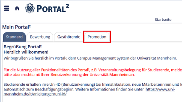Switch to the Bewerbung tab

(40, 37)
